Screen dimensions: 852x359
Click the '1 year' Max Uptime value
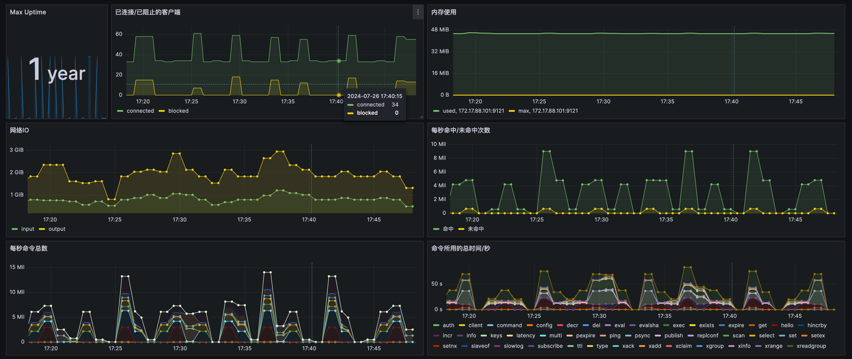coord(57,70)
